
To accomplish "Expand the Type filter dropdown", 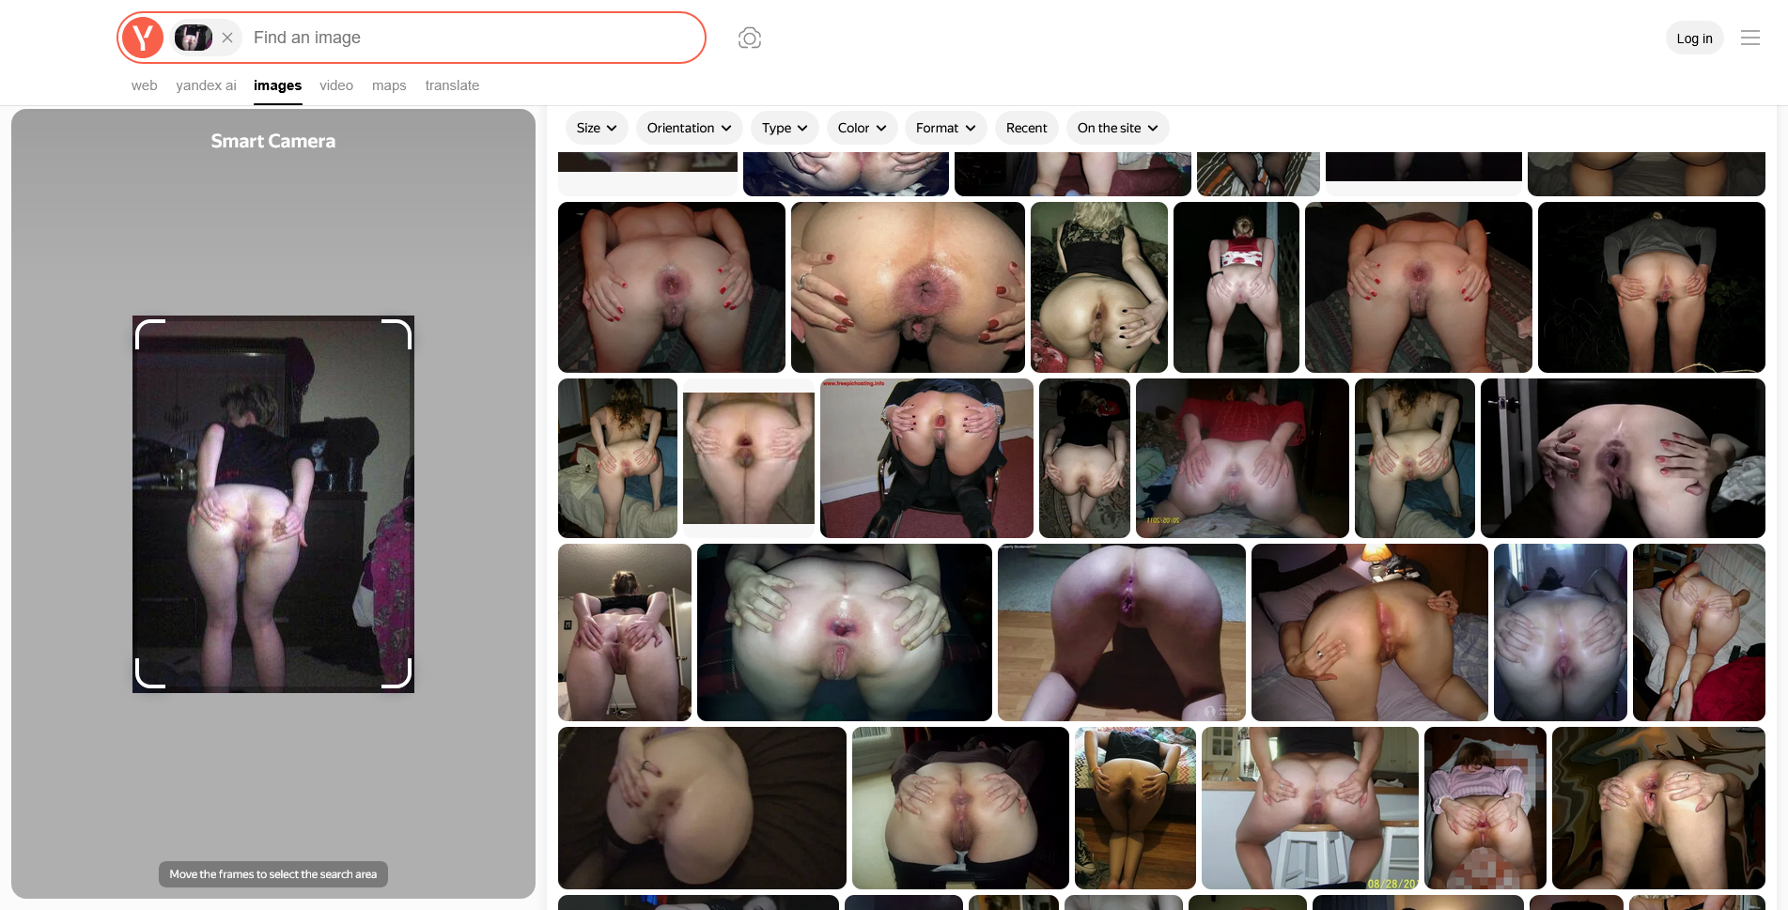I will (x=785, y=128).
